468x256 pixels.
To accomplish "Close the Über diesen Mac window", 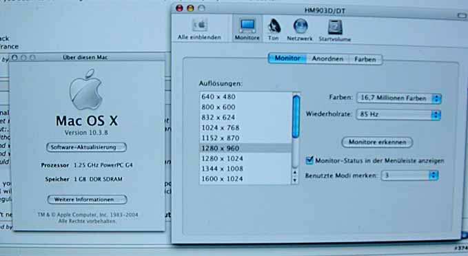I will pos(14,57).
